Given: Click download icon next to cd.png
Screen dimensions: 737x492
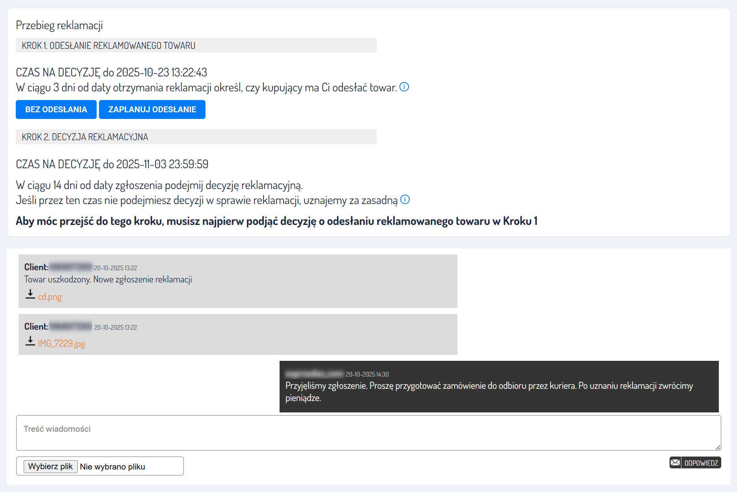Looking at the screenshot, I should pos(30,295).
